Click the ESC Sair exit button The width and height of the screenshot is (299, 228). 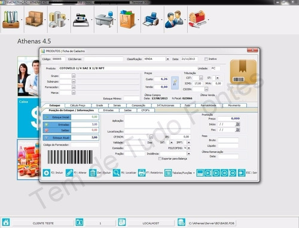click(x=248, y=173)
